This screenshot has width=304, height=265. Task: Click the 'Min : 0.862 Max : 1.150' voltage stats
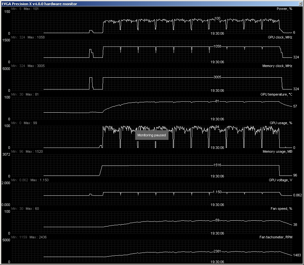point(30,180)
